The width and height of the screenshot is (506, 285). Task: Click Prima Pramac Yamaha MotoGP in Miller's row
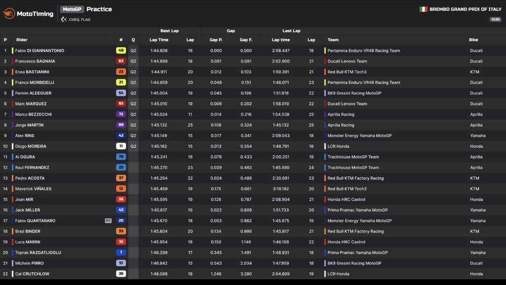tap(358, 210)
